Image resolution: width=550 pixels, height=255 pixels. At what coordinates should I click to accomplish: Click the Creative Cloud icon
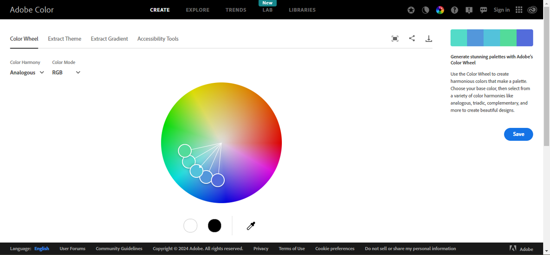532,10
